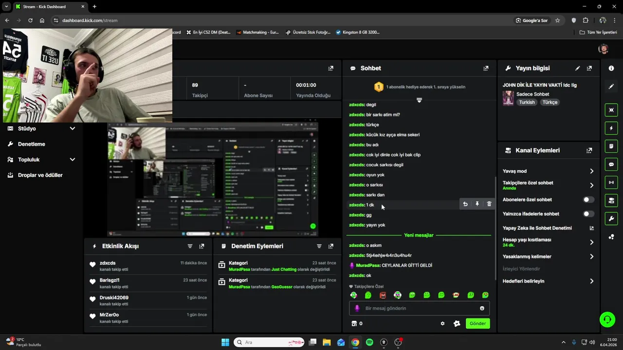Click follower name Barisgzl1 in activity feed

click(x=110, y=280)
